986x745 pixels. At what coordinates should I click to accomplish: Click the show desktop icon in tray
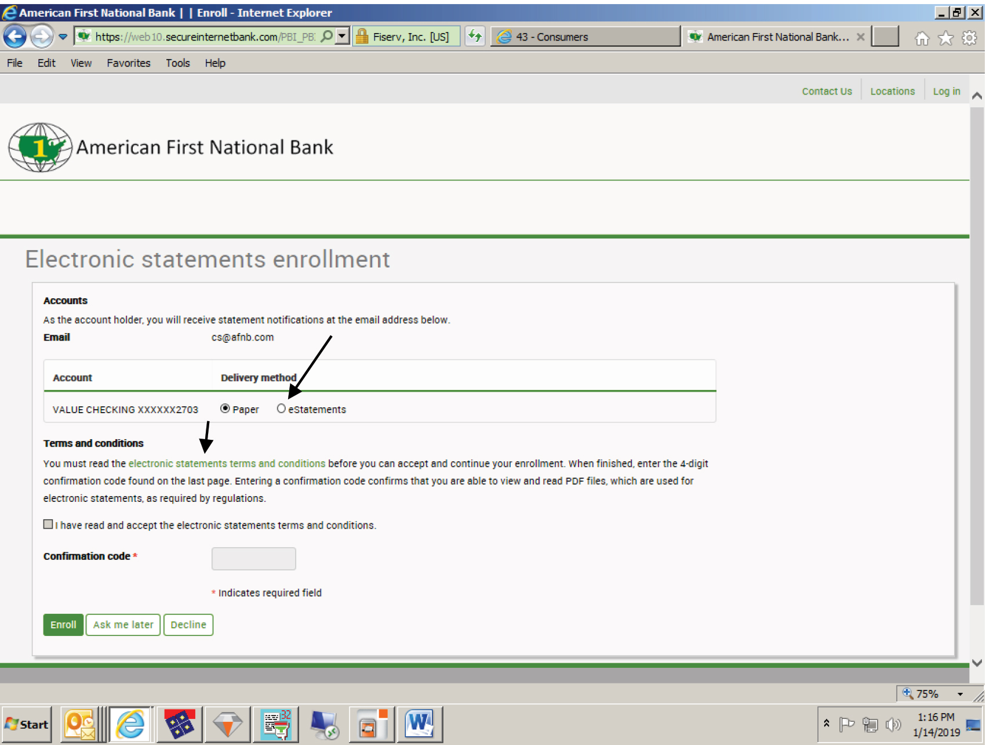974,724
